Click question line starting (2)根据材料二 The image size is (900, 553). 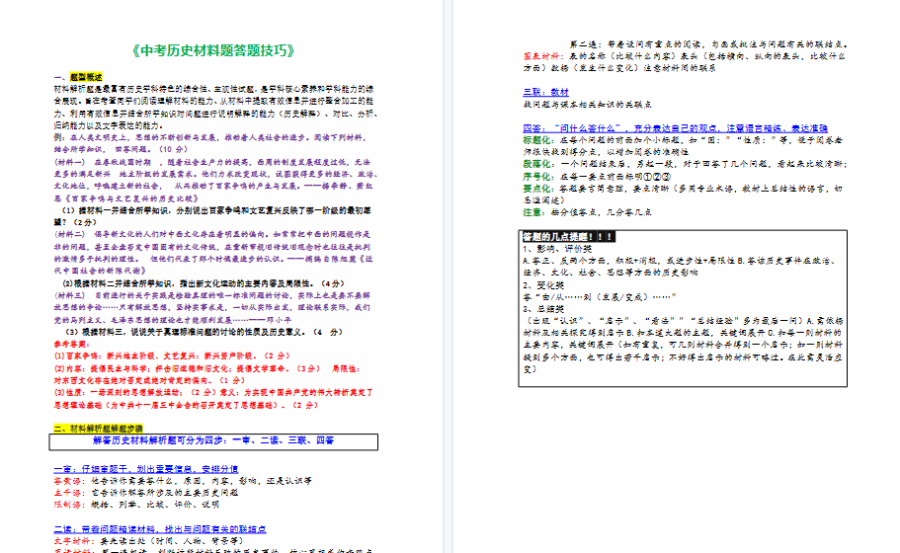point(204,283)
